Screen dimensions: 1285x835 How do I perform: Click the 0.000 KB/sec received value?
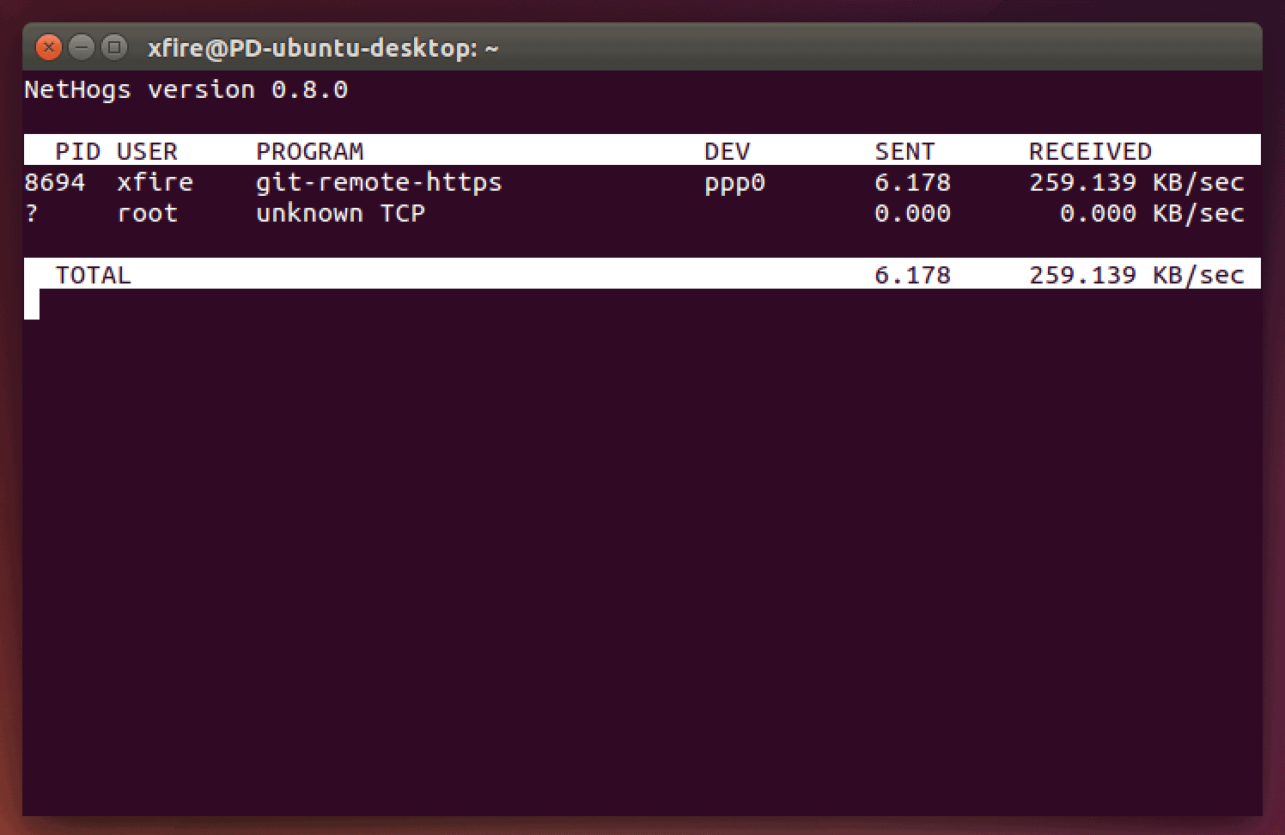click(x=1151, y=214)
